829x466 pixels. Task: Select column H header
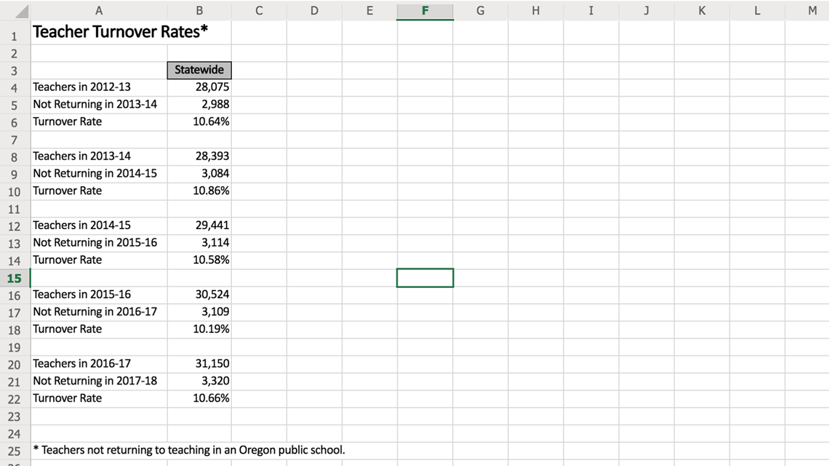[535, 11]
